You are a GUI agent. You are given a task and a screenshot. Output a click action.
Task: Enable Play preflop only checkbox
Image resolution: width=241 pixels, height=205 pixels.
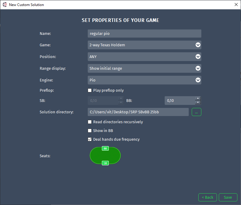(x=90, y=90)
